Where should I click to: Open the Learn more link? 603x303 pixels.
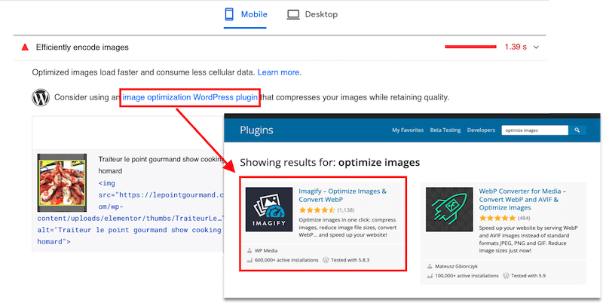point(279,72)
